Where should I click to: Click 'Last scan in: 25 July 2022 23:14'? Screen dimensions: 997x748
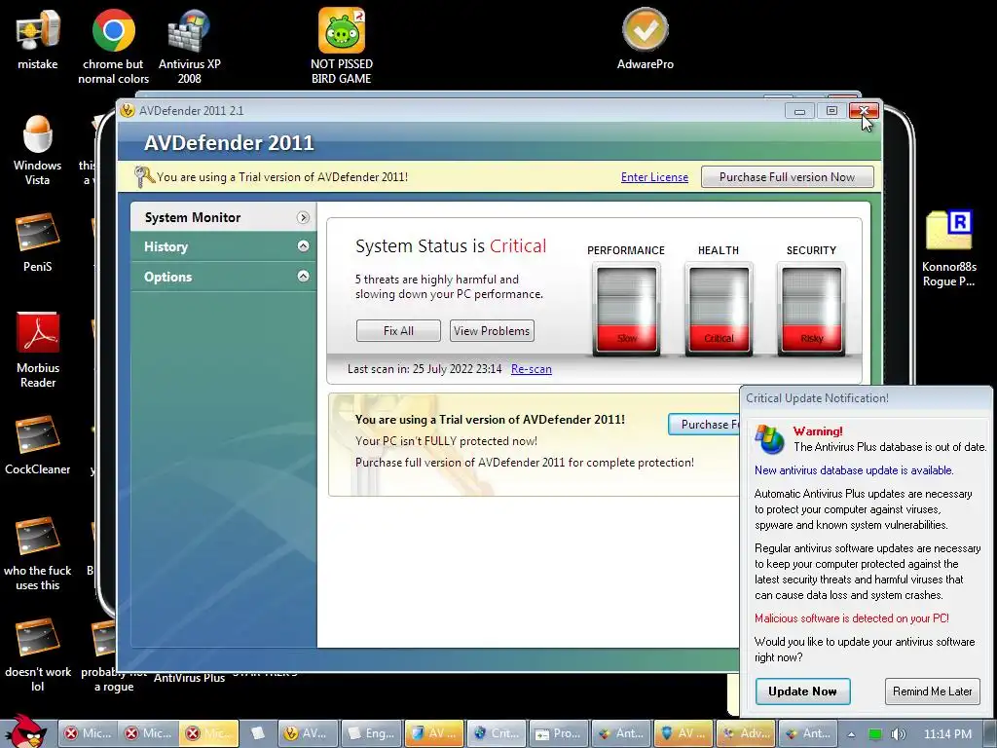[425, 369]
